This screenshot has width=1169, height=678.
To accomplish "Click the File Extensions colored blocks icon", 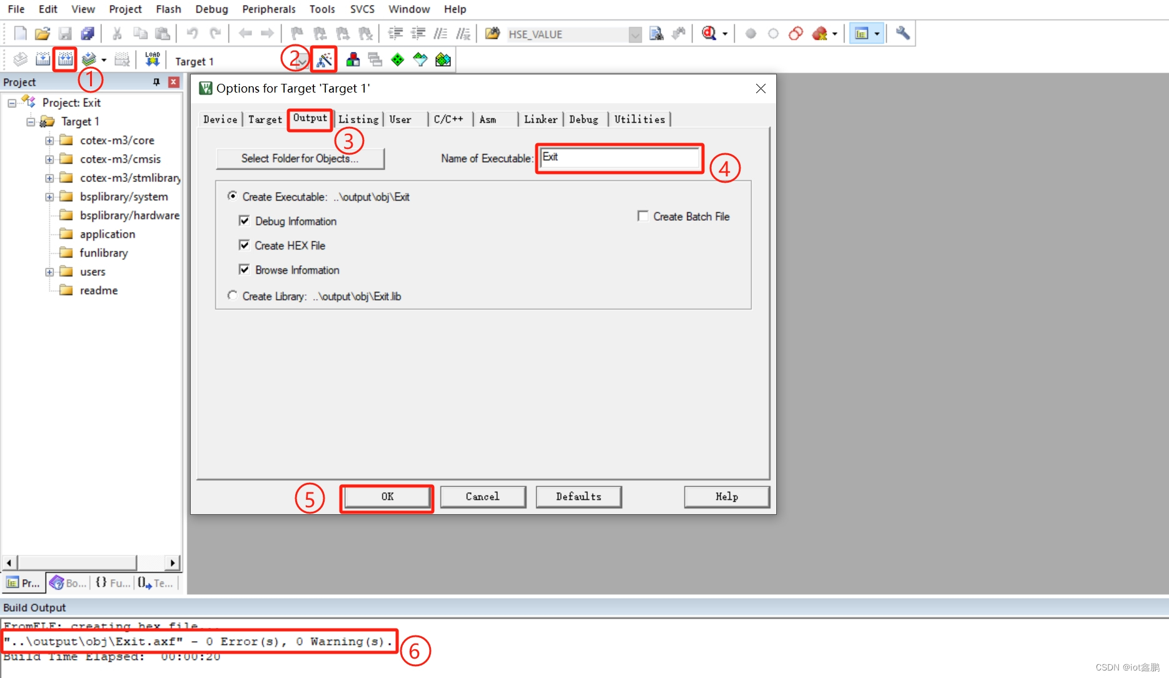I will click(353, 59).
